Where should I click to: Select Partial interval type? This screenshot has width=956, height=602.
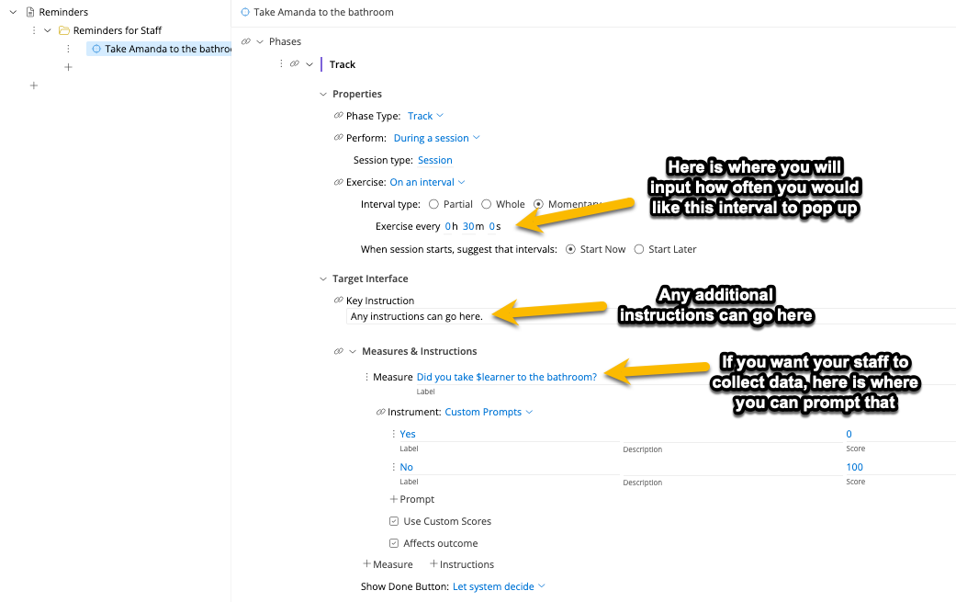(433, 204)
